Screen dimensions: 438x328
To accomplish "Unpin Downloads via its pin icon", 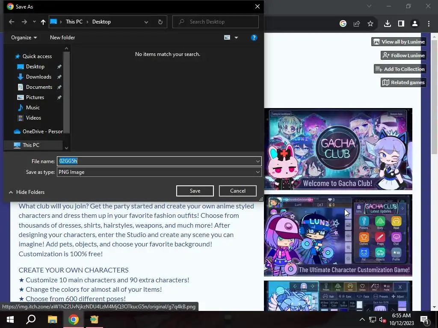I will [x=59, y=77].
